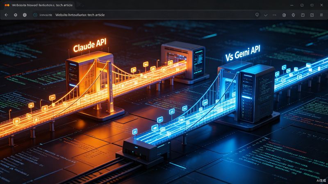Click the glowing 'Vs Gemini API' label
The image size is (328, 184).
click(243, 53)
